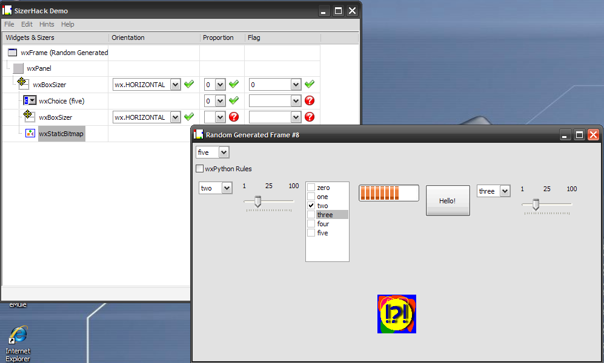Enable the wxPython Rules checkbox
Viewport: 604px width, 363px height.
click(x=199, y=169)
